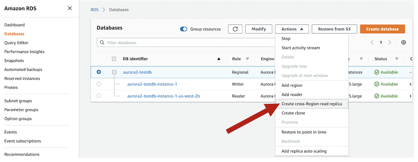
Task: Click the Regional role cell
Action: 240,72
